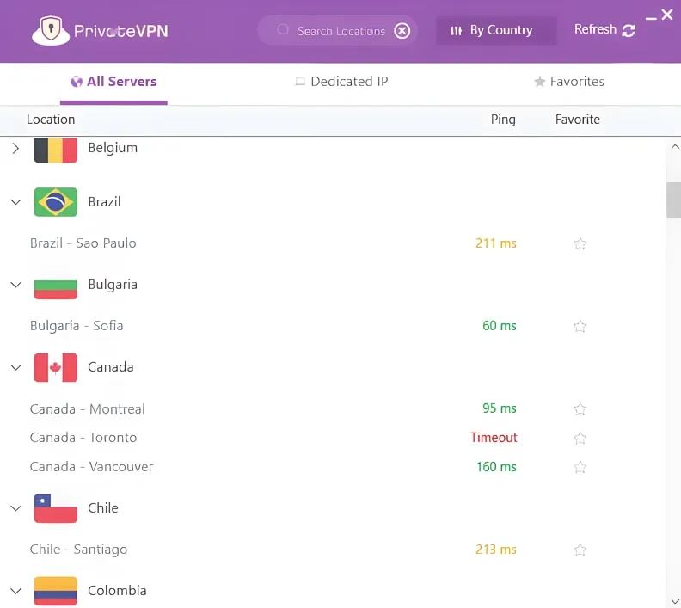This screenshot has height=608, width=681.
Task: Click the 211 ms ping value
Action: (x=495, y=243)
